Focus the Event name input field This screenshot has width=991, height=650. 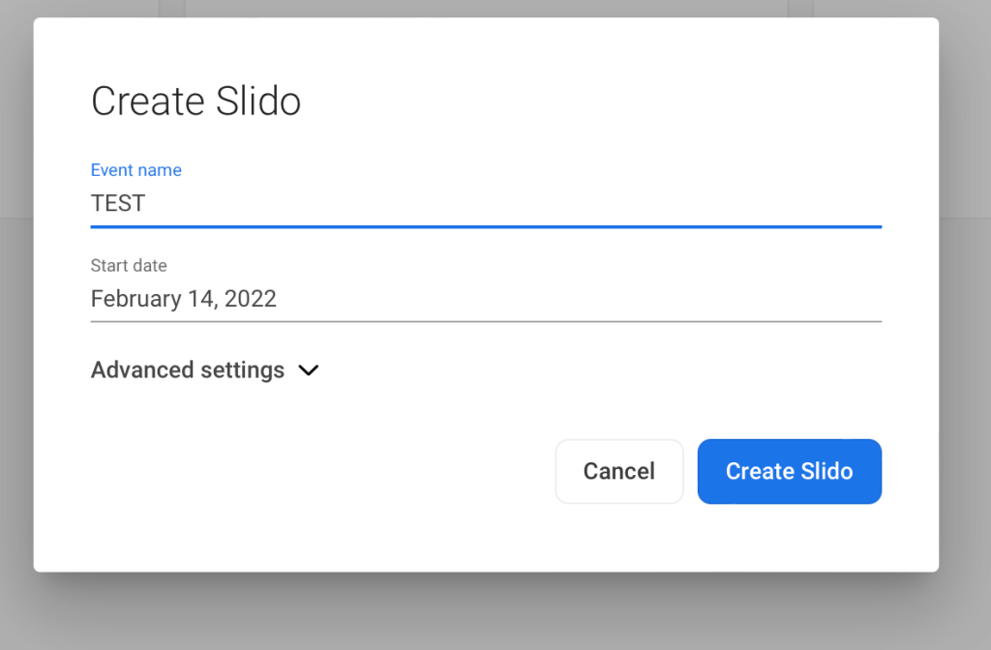[x=484, y=204]
